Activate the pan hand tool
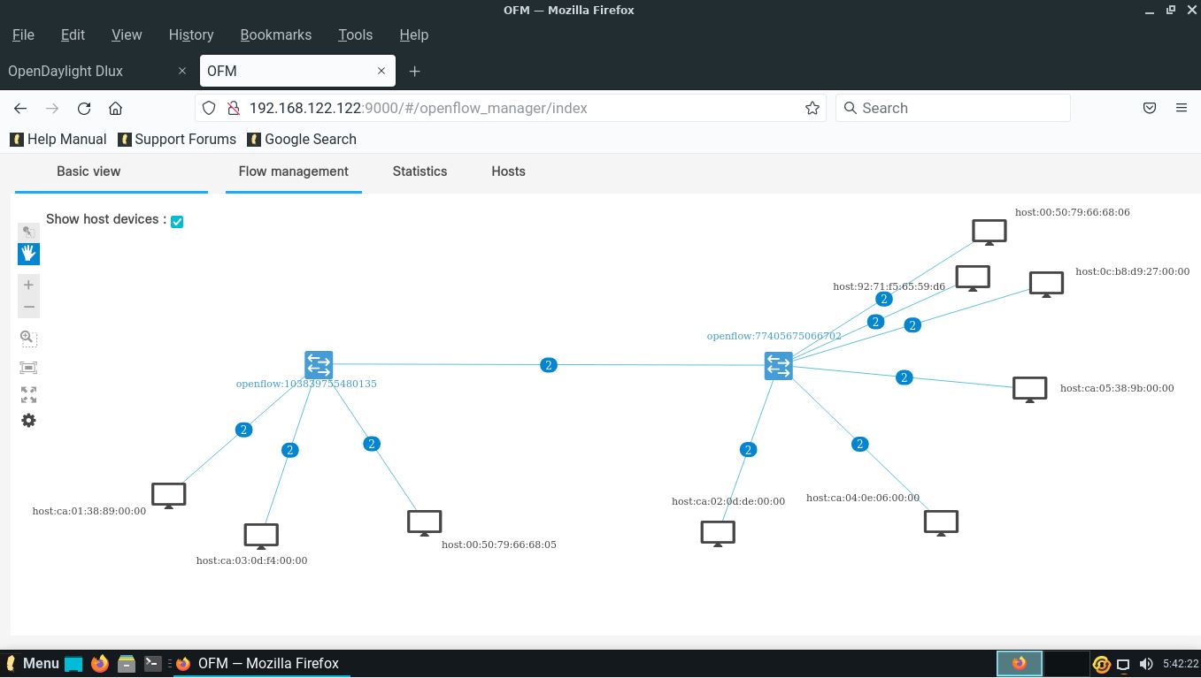The width and height of the screenshot is (1201, 678). pyautogui.click(x=28, y=254)
